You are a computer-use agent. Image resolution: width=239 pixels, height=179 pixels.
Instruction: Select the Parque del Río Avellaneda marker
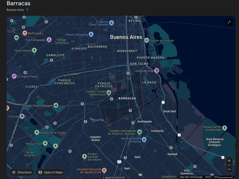coord(225,128)
